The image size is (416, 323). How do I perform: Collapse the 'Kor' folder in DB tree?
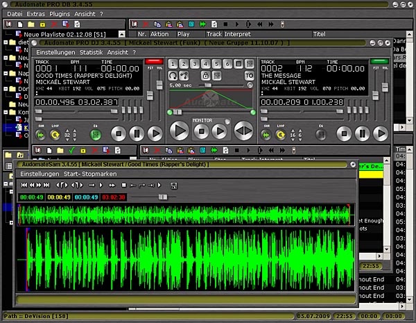(6, 113)
